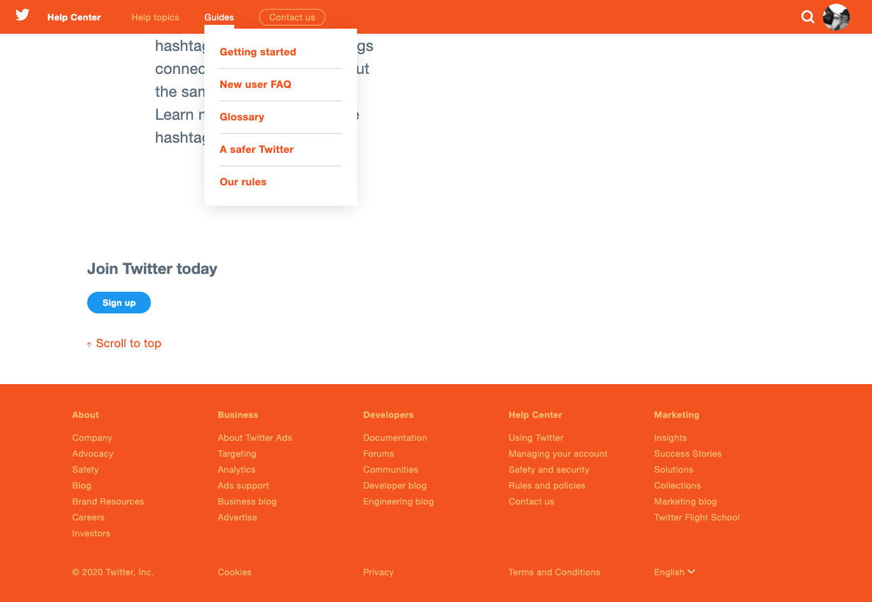Open the Privacy footer link

click(379, 572)
